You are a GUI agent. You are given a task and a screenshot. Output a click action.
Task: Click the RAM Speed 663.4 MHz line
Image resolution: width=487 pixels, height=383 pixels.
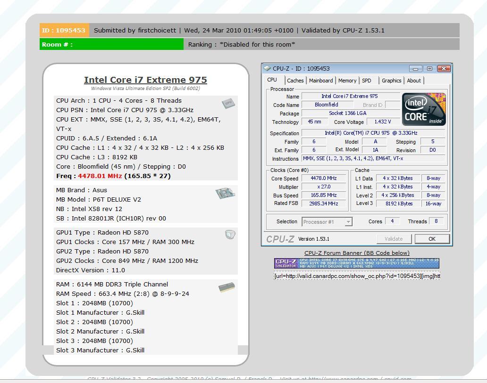(x=122, y=293)
